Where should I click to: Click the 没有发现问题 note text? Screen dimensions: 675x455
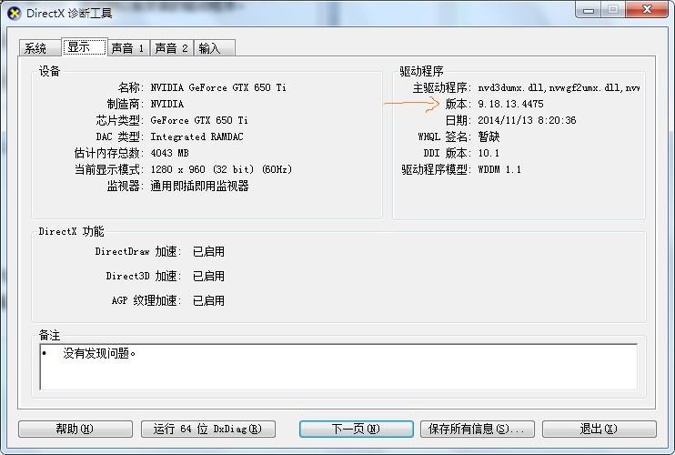click(x=99, y=353)
